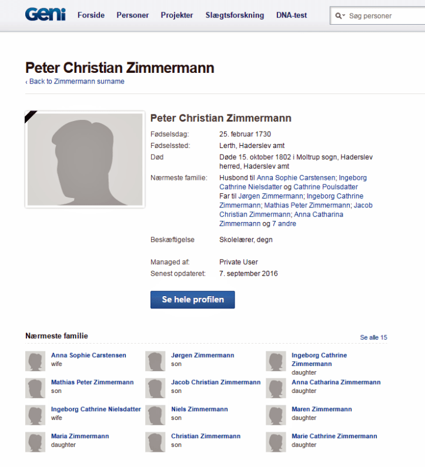Screen dimensions: 425x467
Task: Click Jacob Christian Zimmermann's avatar icon
Action: coord(155,388)
